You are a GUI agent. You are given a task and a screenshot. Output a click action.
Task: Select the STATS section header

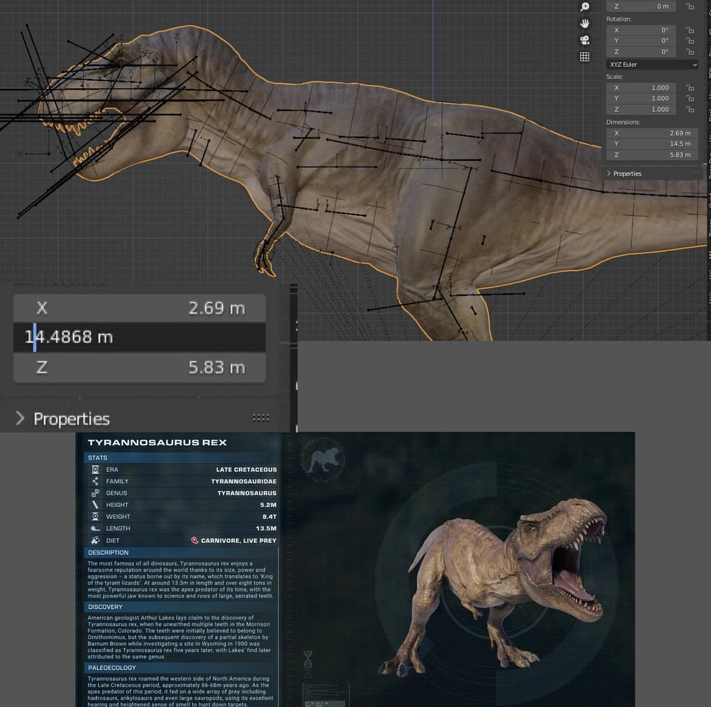181,458
